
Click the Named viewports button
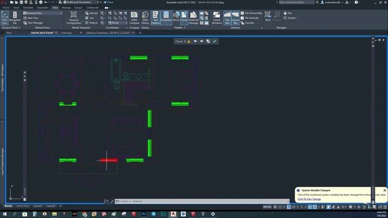click(x=92, y=13)
